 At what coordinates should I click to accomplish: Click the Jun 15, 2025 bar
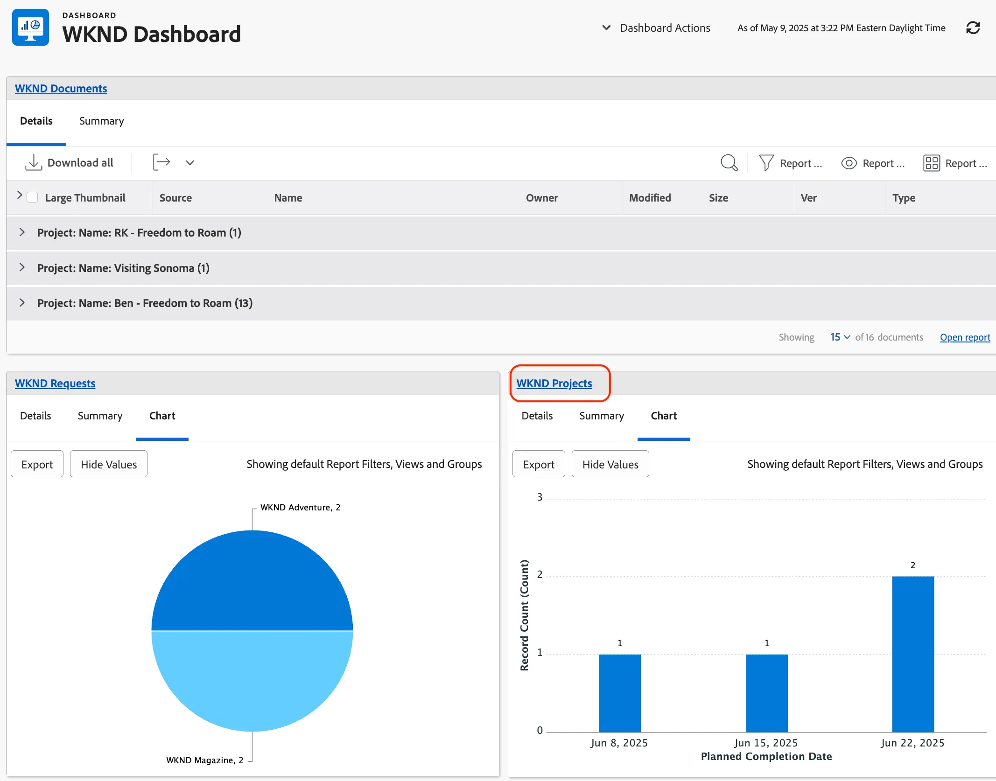click(766, 693)
